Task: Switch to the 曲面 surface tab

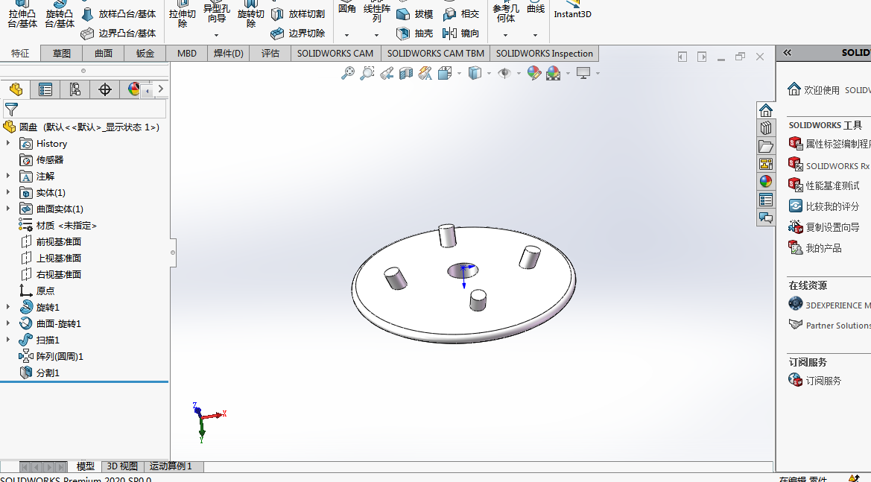Action: (104, 54)
